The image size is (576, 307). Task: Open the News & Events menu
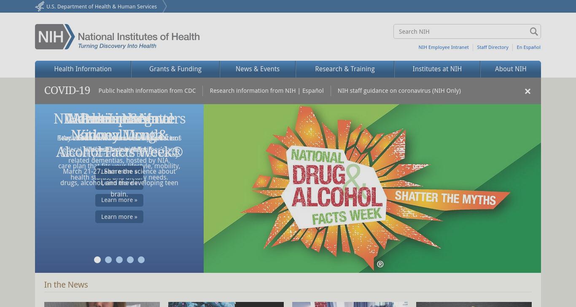tap(258, 69)
